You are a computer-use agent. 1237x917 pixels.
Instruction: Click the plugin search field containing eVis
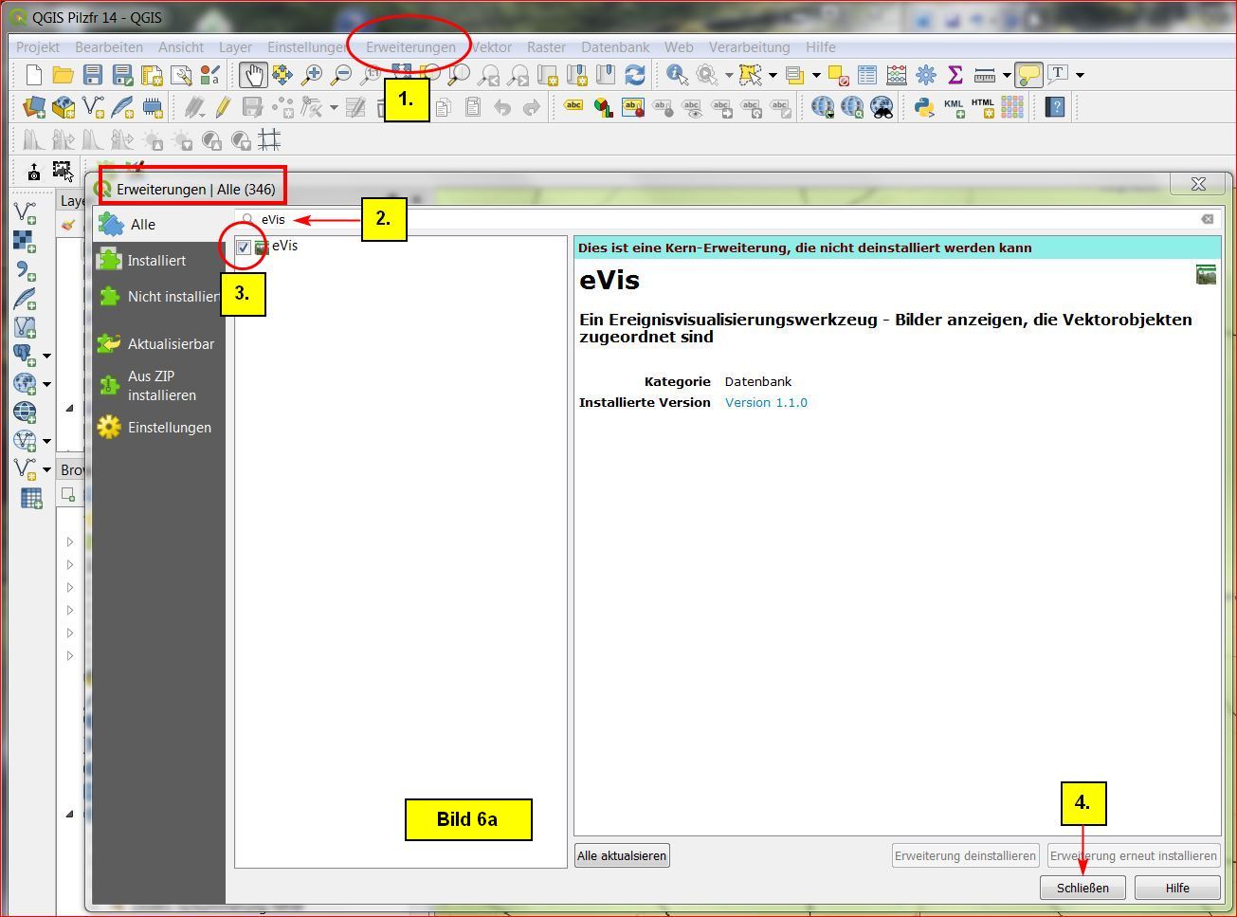pyautogui.click(x=720, y=219)
